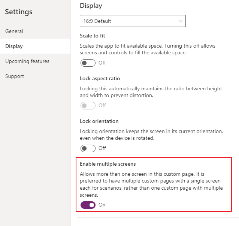This screenshot has height=226, width=239.
Task: Turn off Enable multiple screens toggle
Action: point(88,205)
